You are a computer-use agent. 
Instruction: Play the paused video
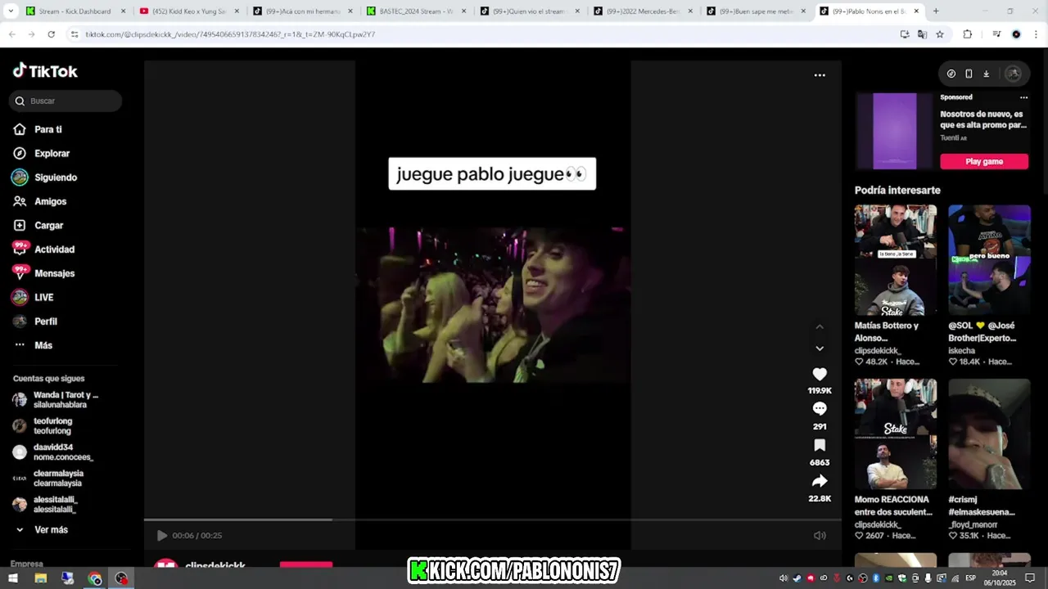coord(162,536)
